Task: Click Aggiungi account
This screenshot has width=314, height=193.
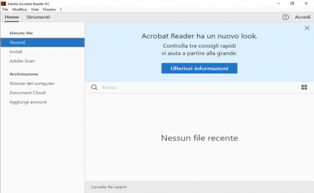Action: click(28, 102)
